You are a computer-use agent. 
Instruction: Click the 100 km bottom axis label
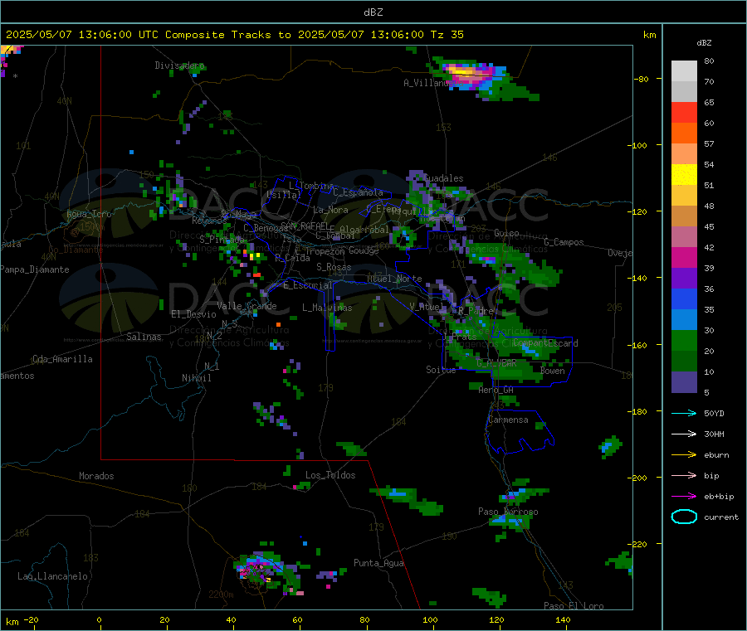[430, 619]
